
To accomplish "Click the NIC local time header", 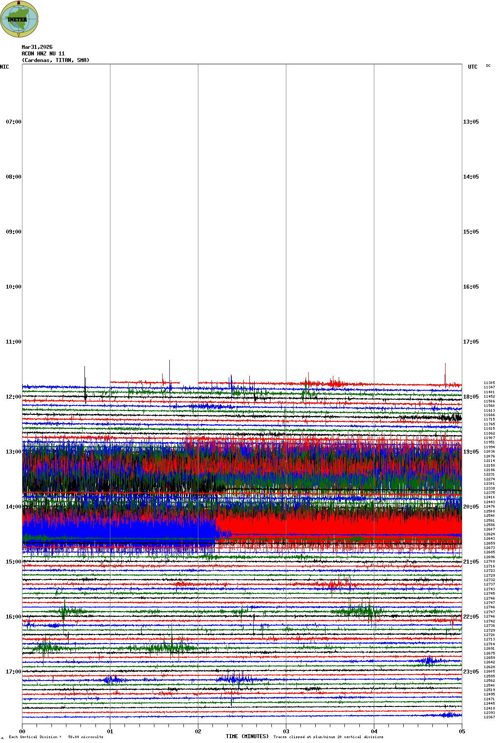I will 4,67.
